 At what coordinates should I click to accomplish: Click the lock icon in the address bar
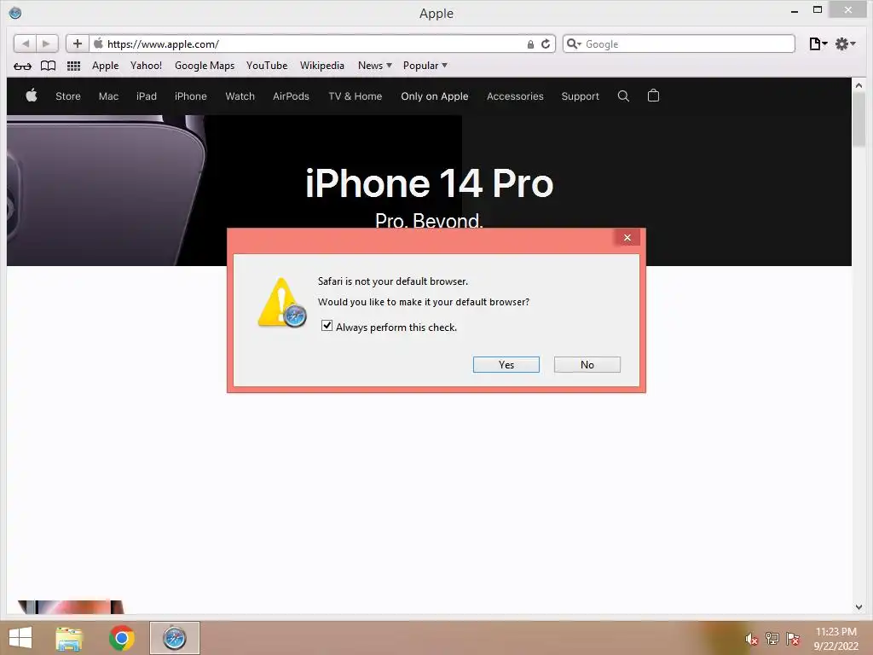[530, 44]
